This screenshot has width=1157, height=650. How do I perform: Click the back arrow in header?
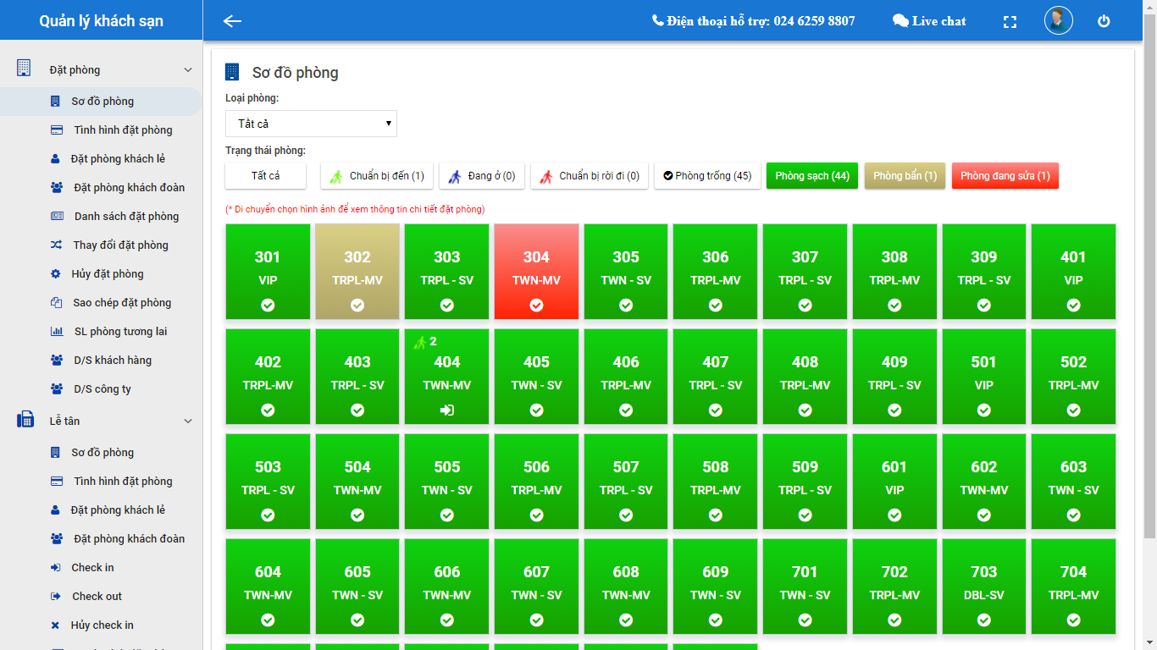232,21
